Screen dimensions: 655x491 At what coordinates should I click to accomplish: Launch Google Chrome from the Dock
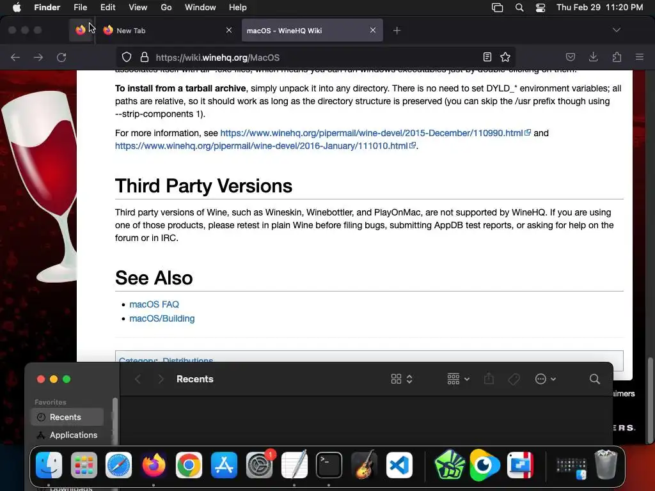[189, 465]
